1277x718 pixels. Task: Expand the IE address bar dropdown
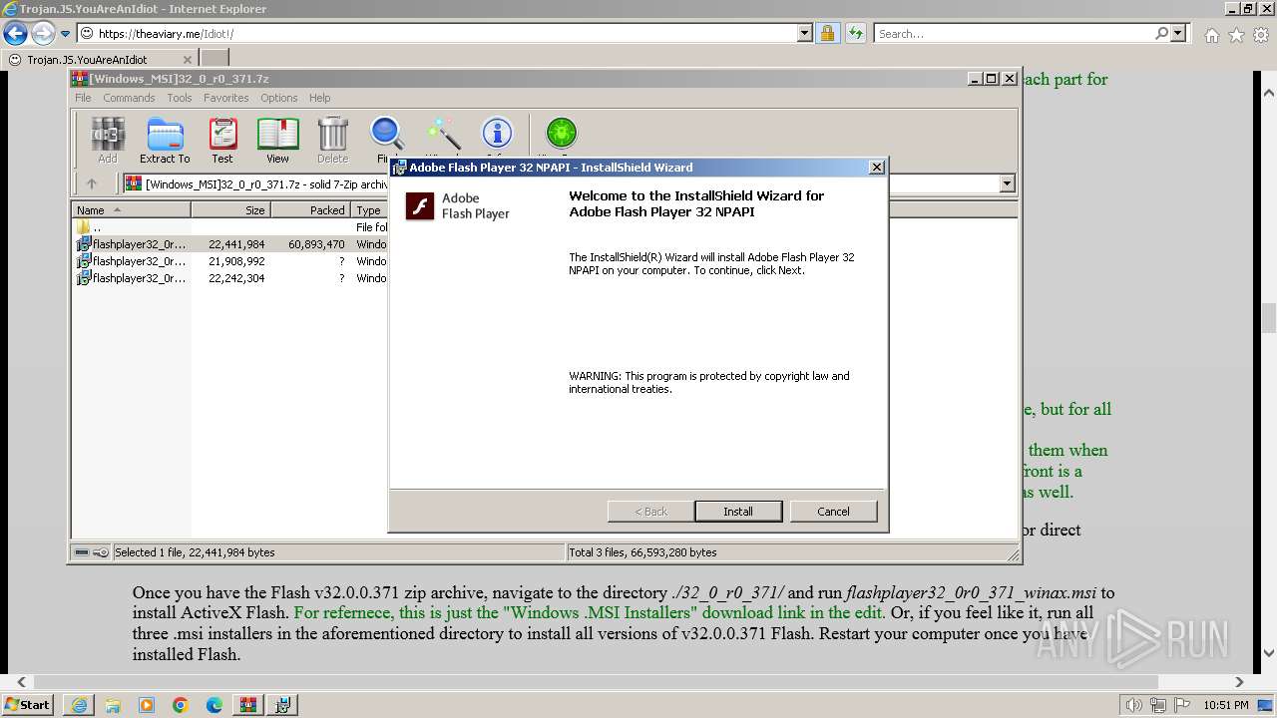805,33
